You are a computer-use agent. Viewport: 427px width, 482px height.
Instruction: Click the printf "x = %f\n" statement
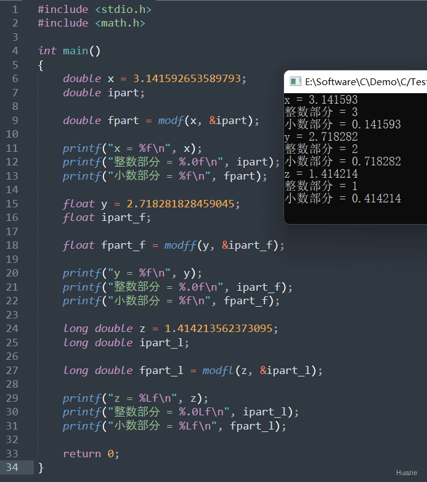132,149
